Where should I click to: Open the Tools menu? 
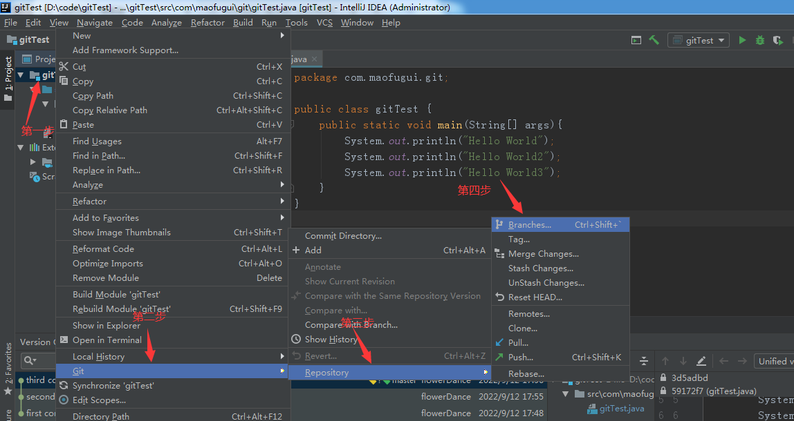coord(296,22)
